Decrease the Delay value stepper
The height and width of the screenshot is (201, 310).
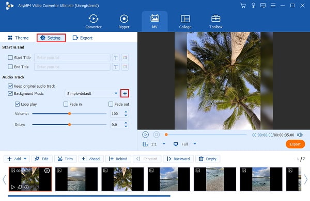point(126,126)
